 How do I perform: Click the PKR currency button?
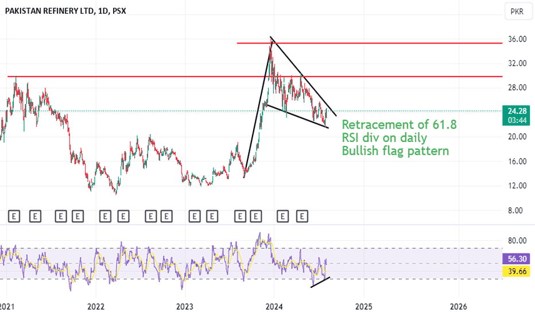[x=517, y=11]
